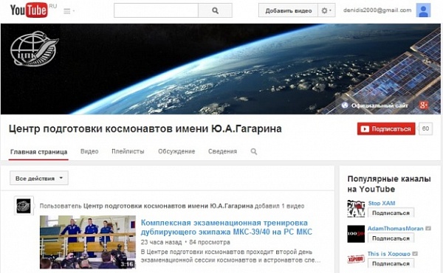443x273 pixels.
Task: Subscribe with the red Подписаться button
Action: point(386,128)
